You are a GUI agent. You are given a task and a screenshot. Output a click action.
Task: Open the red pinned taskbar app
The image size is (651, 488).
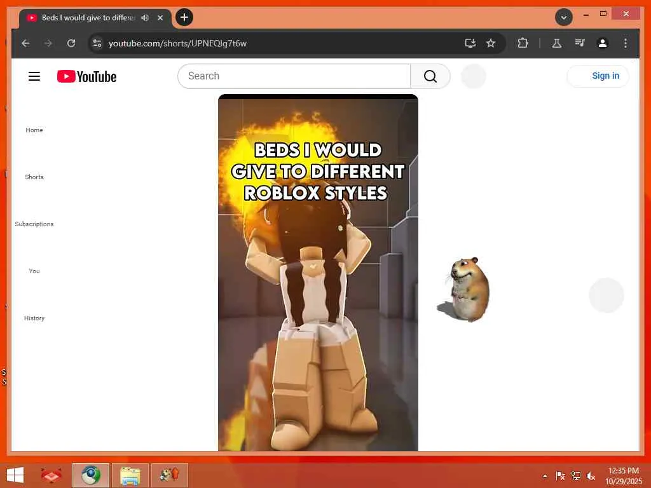click(x=51, y=475)
